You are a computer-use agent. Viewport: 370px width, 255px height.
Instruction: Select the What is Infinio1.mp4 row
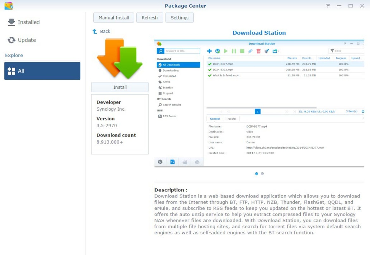coord(285,76)
